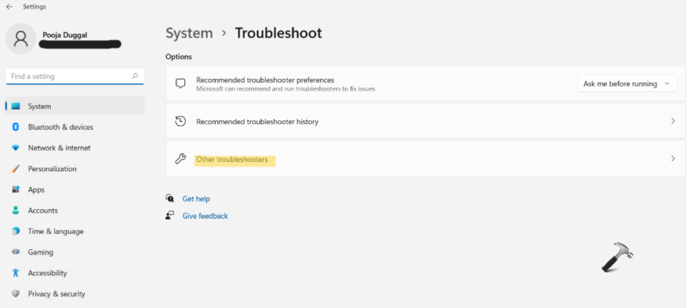Click the Accessibility person icon
Screen dimensions: 689x308
coord(16,273)
